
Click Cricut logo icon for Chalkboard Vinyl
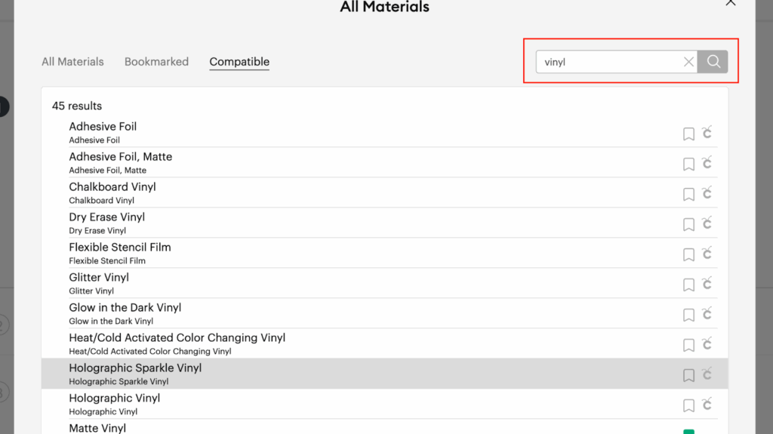[707, 193]
